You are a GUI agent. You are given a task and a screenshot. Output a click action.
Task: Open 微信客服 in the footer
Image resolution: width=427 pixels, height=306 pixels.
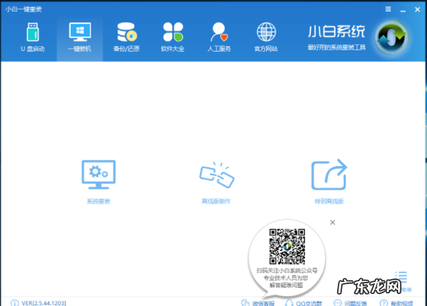257,303
